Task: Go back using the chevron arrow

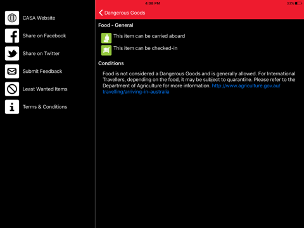Action: tap(101, 13)
